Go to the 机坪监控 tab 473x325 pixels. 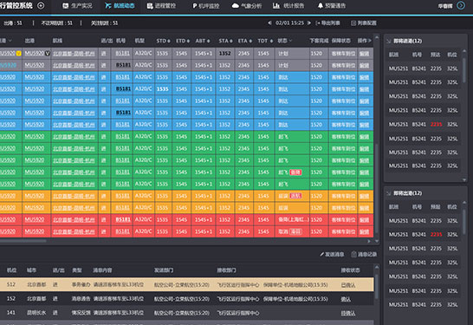[205, 6]
